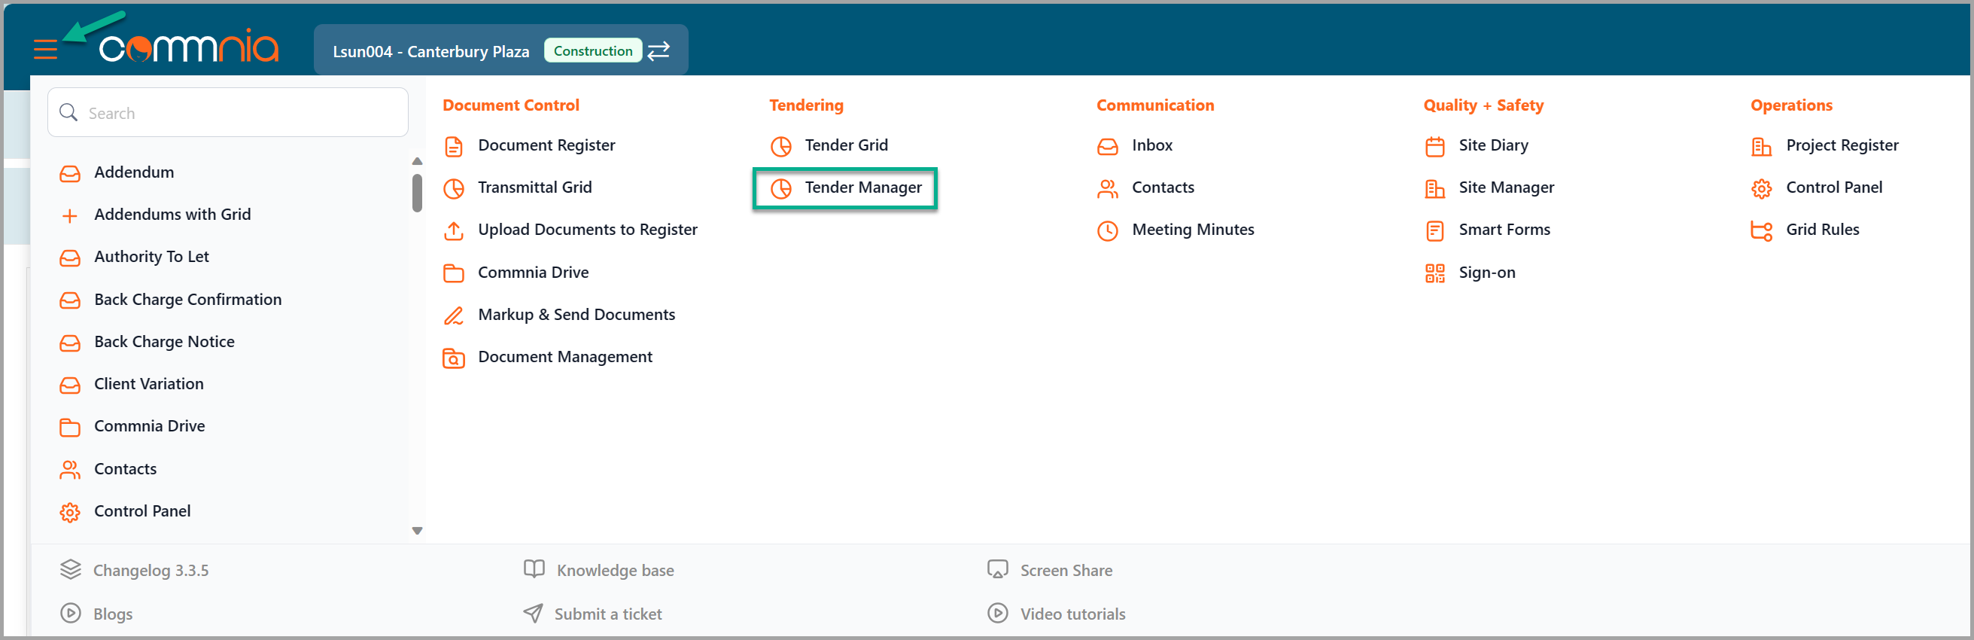The height and width of the screenshot is (640, 1974).
Task: Open the Blogs link
Action: pyautogui.click(x=113, y=614)
